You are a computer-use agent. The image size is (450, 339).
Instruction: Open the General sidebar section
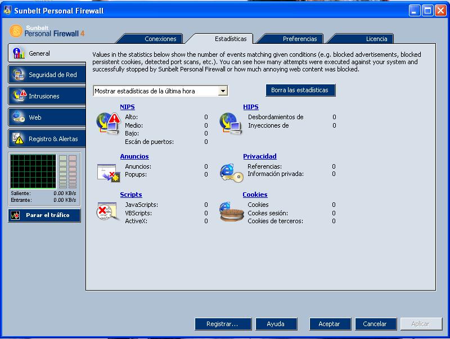[47, 53]
